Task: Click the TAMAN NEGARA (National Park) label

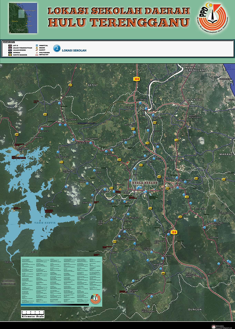Action: (x=8, y=282)
